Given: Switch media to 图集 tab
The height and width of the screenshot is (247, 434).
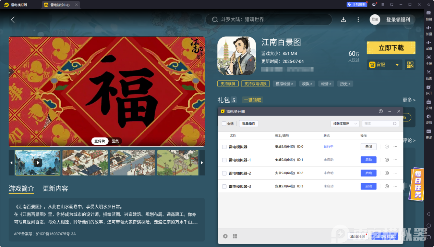Looking at the screenshot, I should pos(115,141).
